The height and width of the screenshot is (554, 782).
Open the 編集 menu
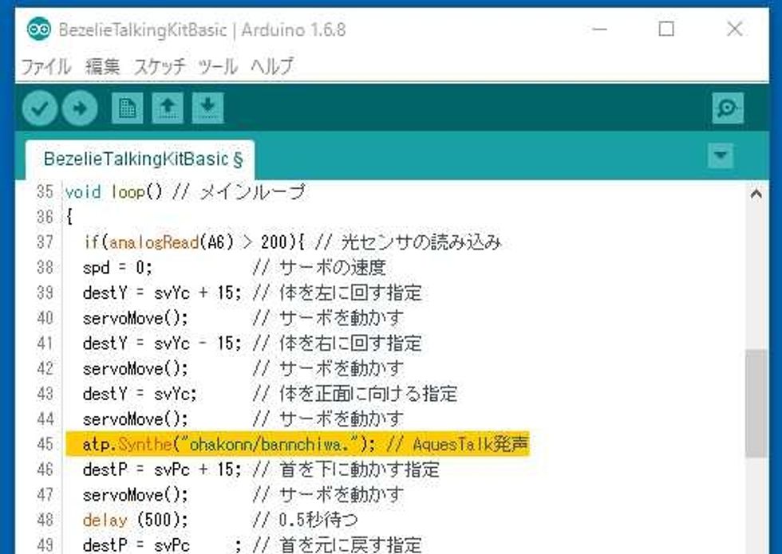point(102,66)
